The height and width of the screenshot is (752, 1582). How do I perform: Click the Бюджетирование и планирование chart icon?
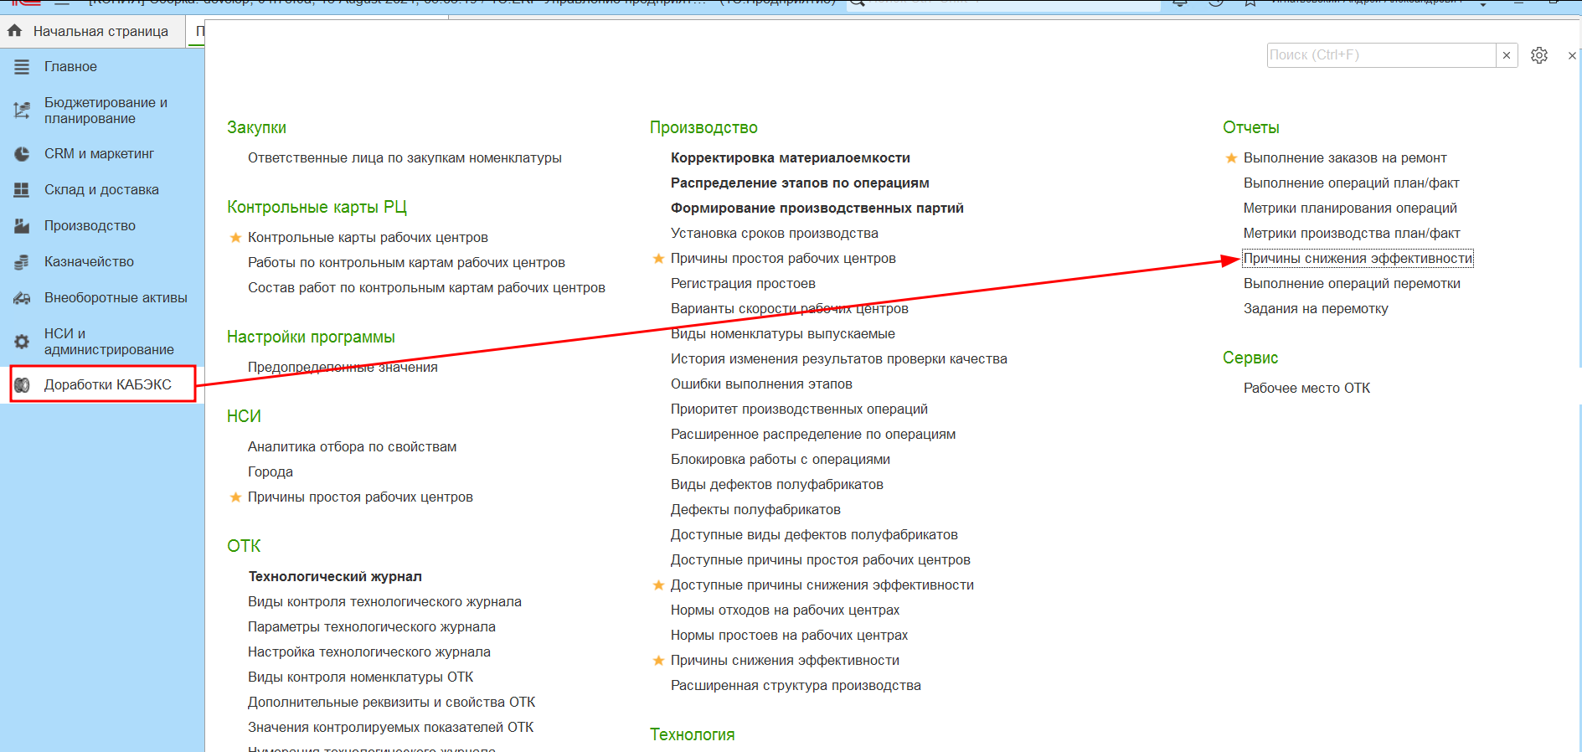tap(22, 111)
